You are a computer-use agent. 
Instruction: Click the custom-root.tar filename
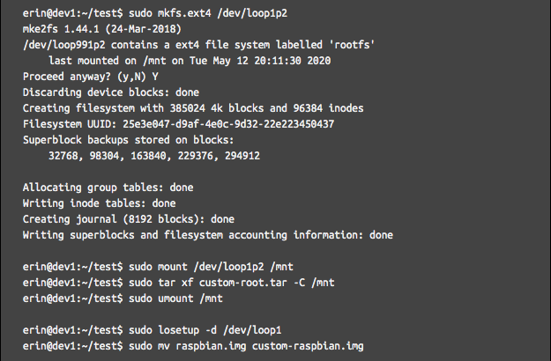click(242, 283)
